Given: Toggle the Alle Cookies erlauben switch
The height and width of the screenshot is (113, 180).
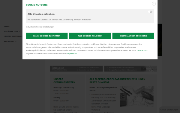Looking at the screenshot, I should (x=150, y=12).
